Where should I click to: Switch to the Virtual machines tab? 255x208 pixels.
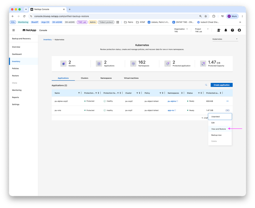pos(131,78)
